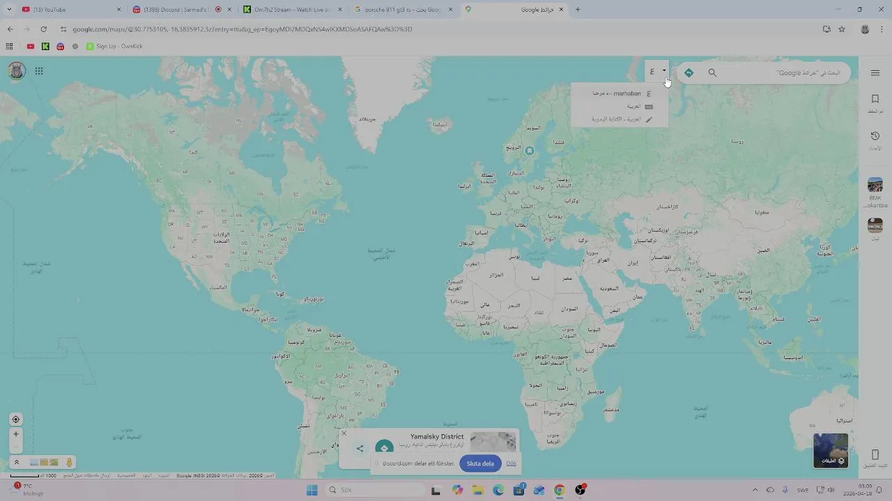Click the Sign Up - OwnKick bookmark

pos(114,46)
